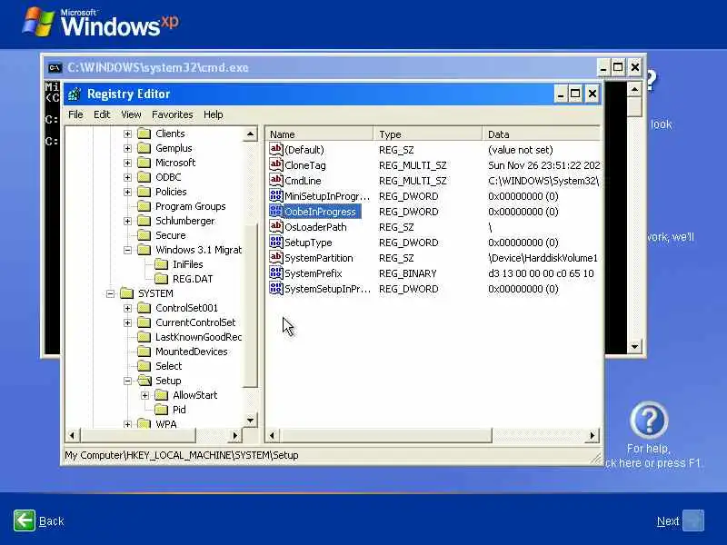Sort values by the Type column header

click(427, 134)
